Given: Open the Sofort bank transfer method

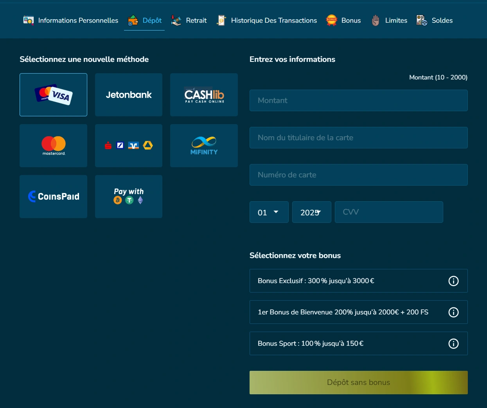Looking at the screenshot, I should point(128,145).
